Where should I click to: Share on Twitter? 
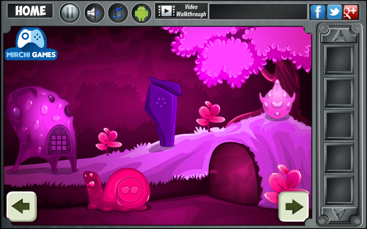(334, 11)
